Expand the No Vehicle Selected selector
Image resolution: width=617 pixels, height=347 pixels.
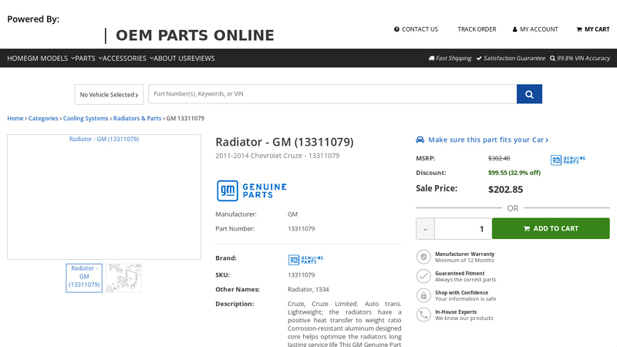point(109,95)
